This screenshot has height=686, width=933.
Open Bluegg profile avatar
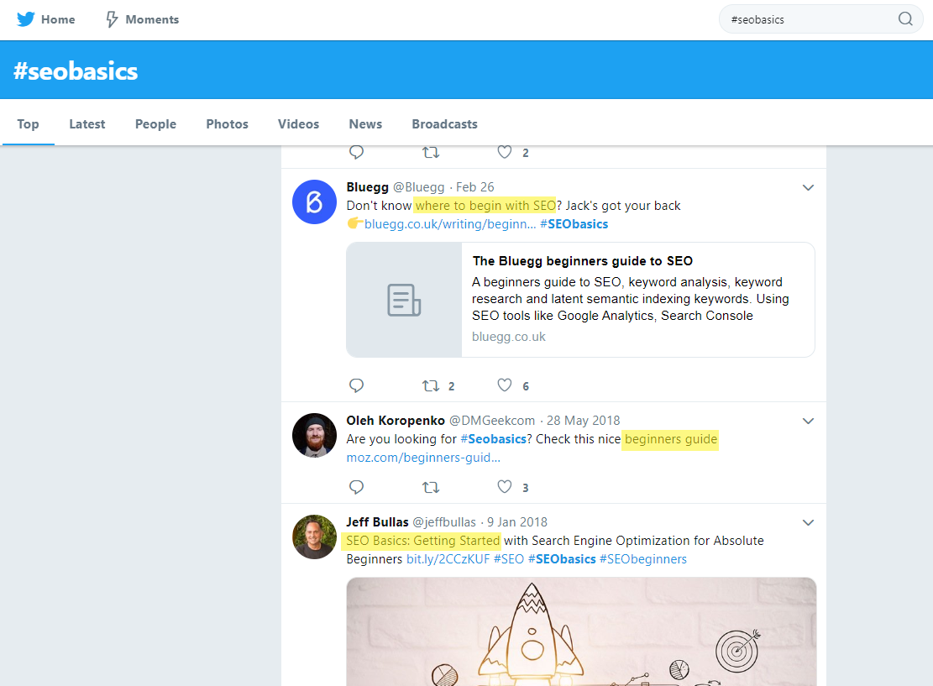tap(314, 202)
